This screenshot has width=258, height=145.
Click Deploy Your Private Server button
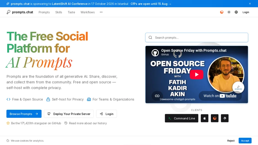69,114
